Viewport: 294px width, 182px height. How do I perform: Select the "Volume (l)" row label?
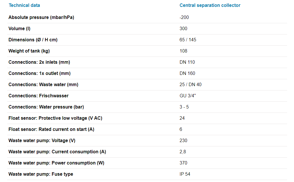click(x=20, y=28)
